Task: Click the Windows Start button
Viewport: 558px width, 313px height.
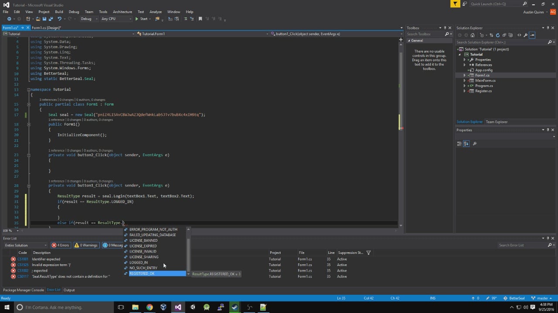Action: [7, 307]
